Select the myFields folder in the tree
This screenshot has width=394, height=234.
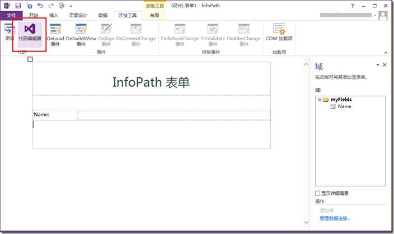[x=337, y=100]
